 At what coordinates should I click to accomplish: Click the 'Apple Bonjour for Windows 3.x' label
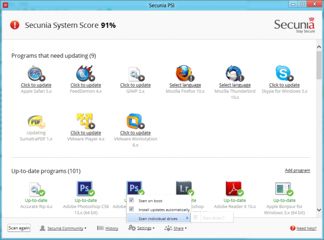[284, 210]
